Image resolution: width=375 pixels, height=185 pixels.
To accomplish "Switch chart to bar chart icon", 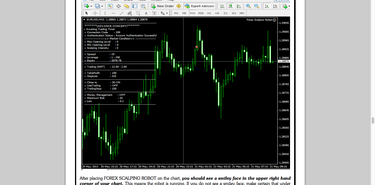I will (222, 6).
